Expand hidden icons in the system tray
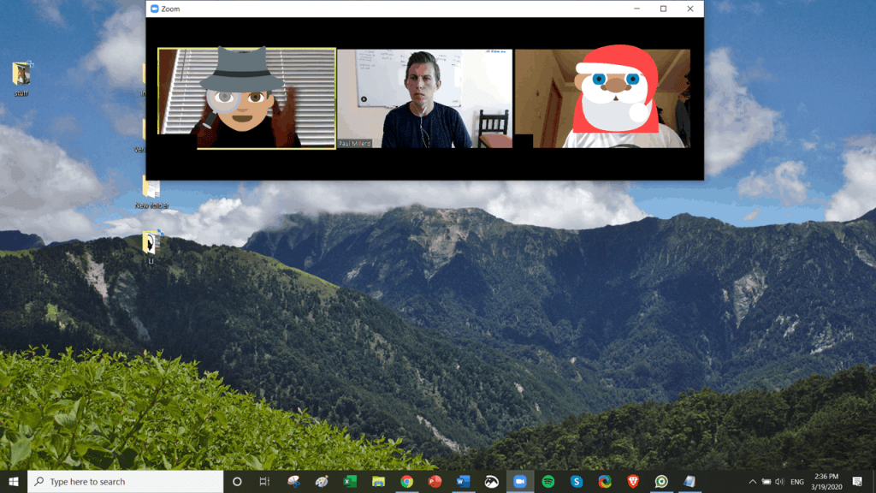The image size is (876, 493). point(751,481)
